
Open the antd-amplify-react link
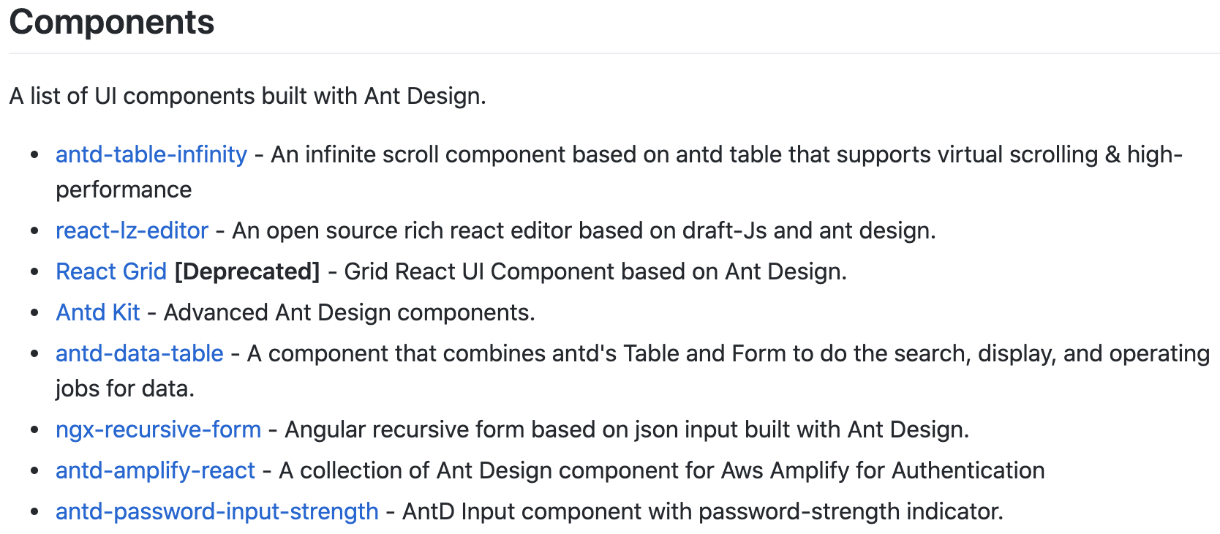click(155, 470)
